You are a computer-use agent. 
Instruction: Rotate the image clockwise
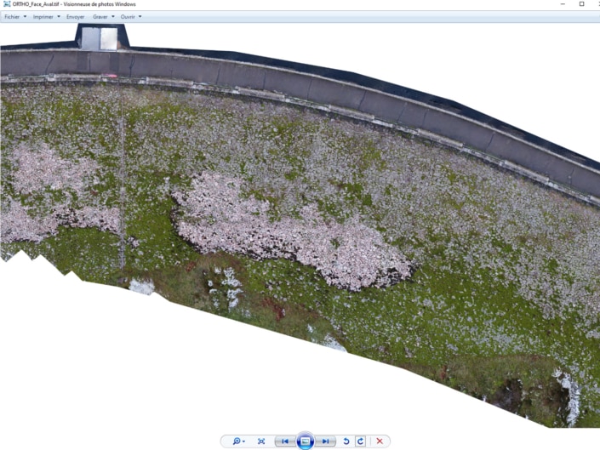pyautogui.click(x=361, y=441)
